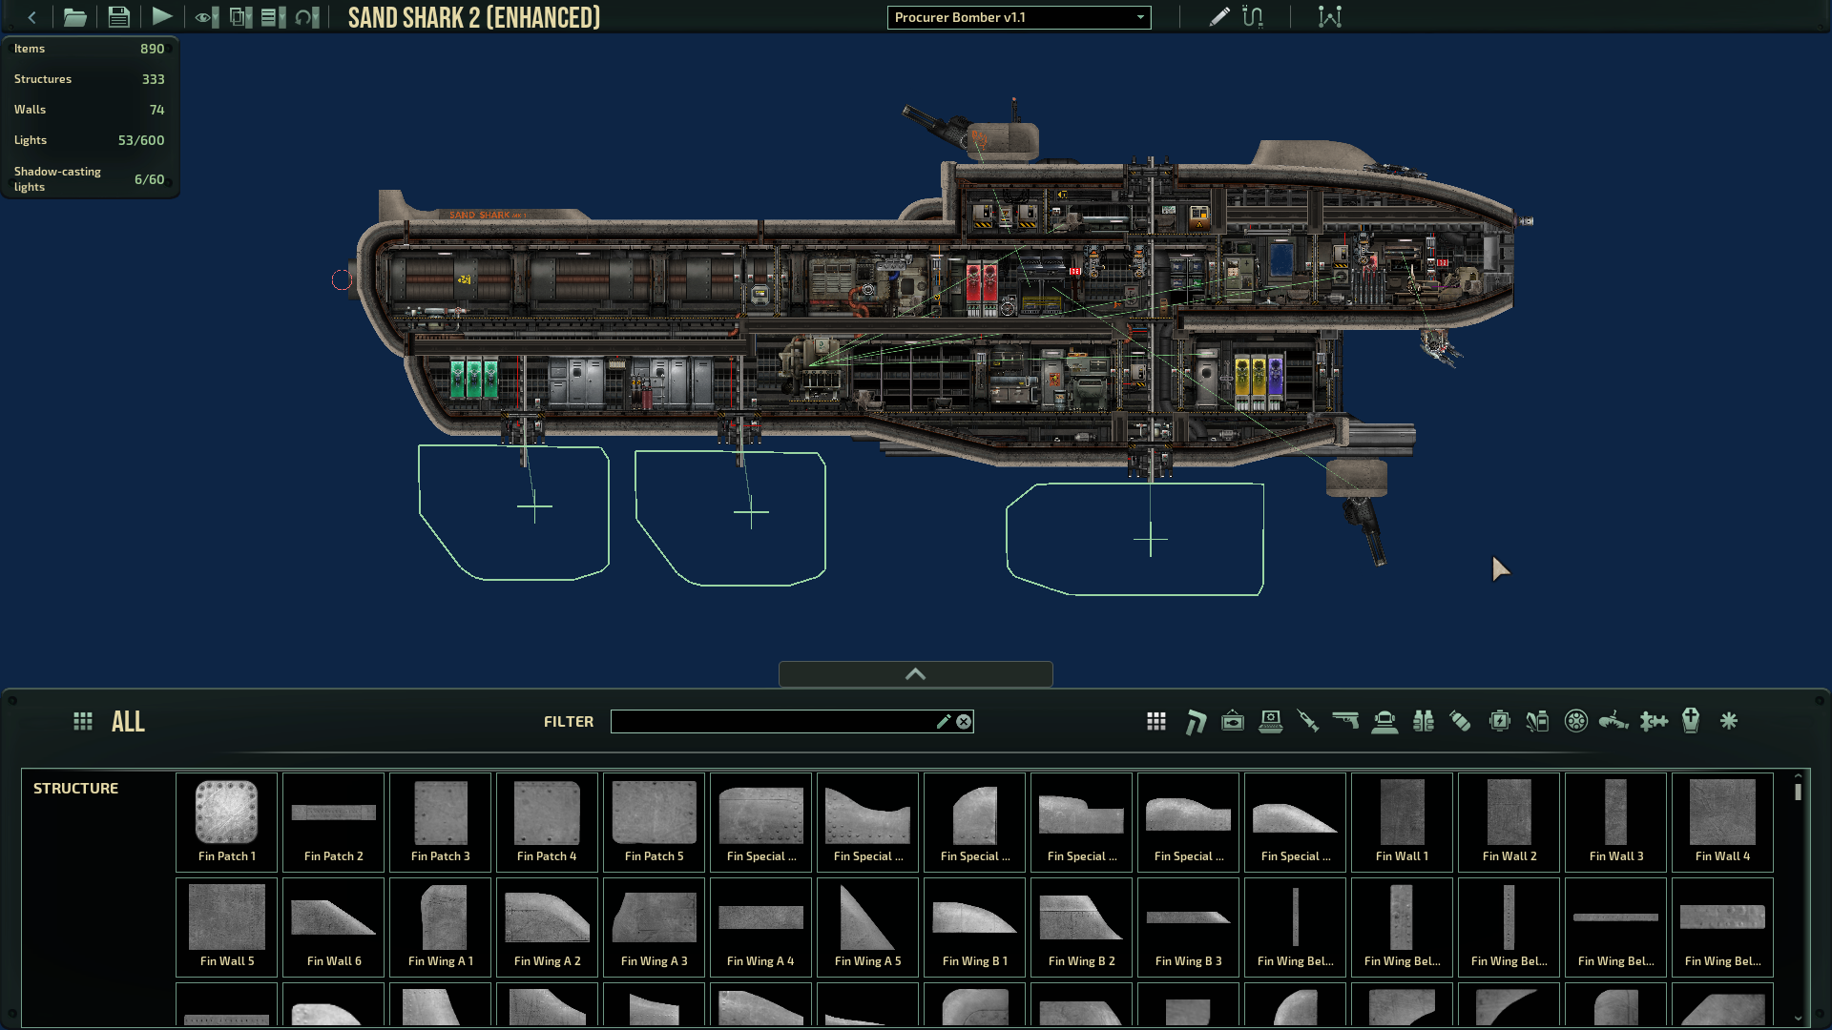Select the Fin Patch 1 structure
1832x1030 pixels.
tap(227, 822)
